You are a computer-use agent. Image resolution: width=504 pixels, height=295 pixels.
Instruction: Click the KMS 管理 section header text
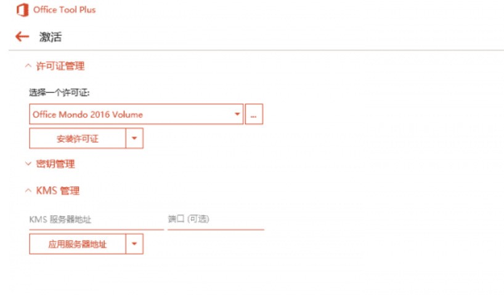[57, 191]
